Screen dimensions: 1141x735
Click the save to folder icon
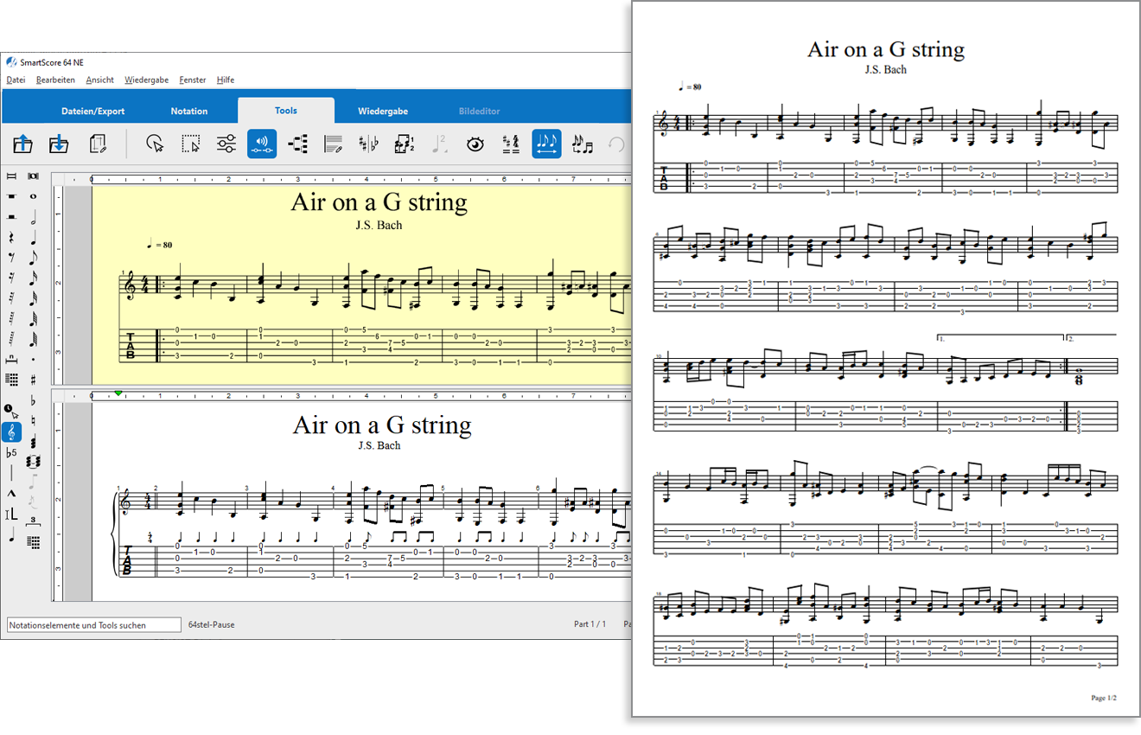pos(59,144)
